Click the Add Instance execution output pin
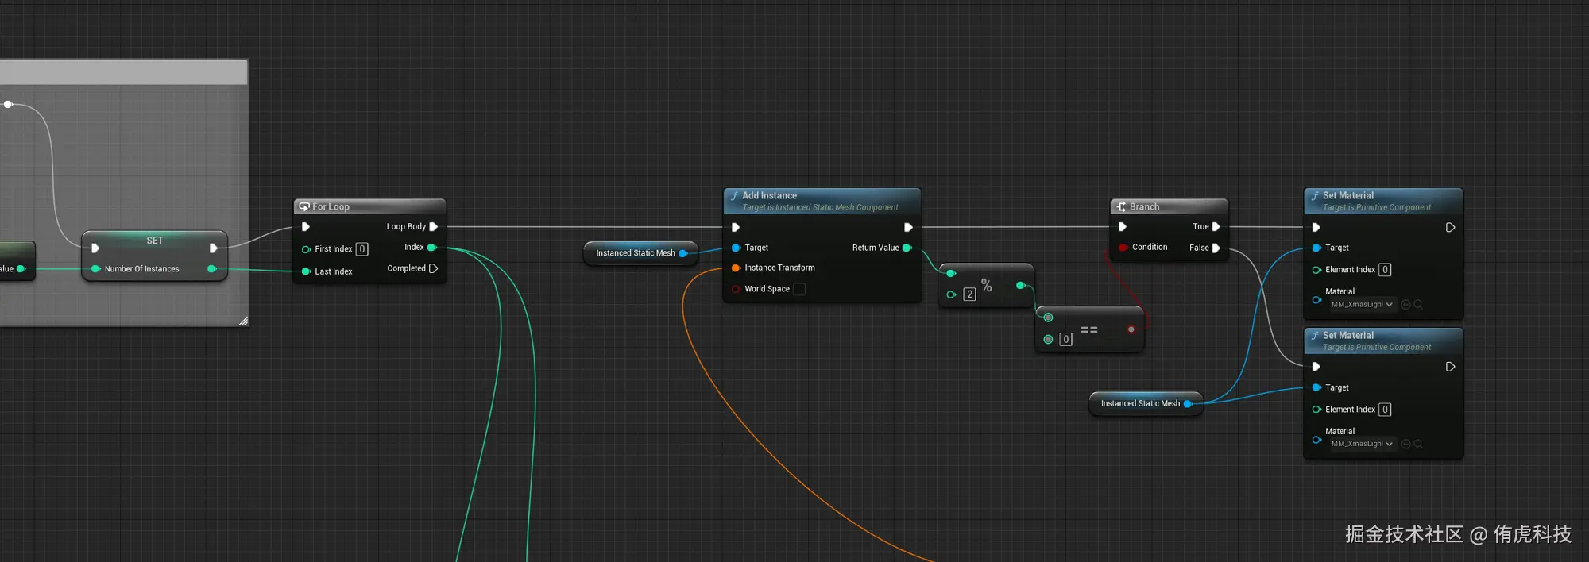 (908, 228)
